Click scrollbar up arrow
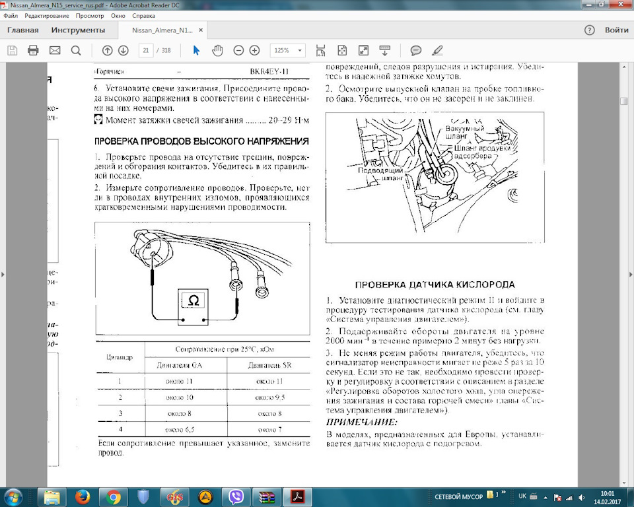 624,67
